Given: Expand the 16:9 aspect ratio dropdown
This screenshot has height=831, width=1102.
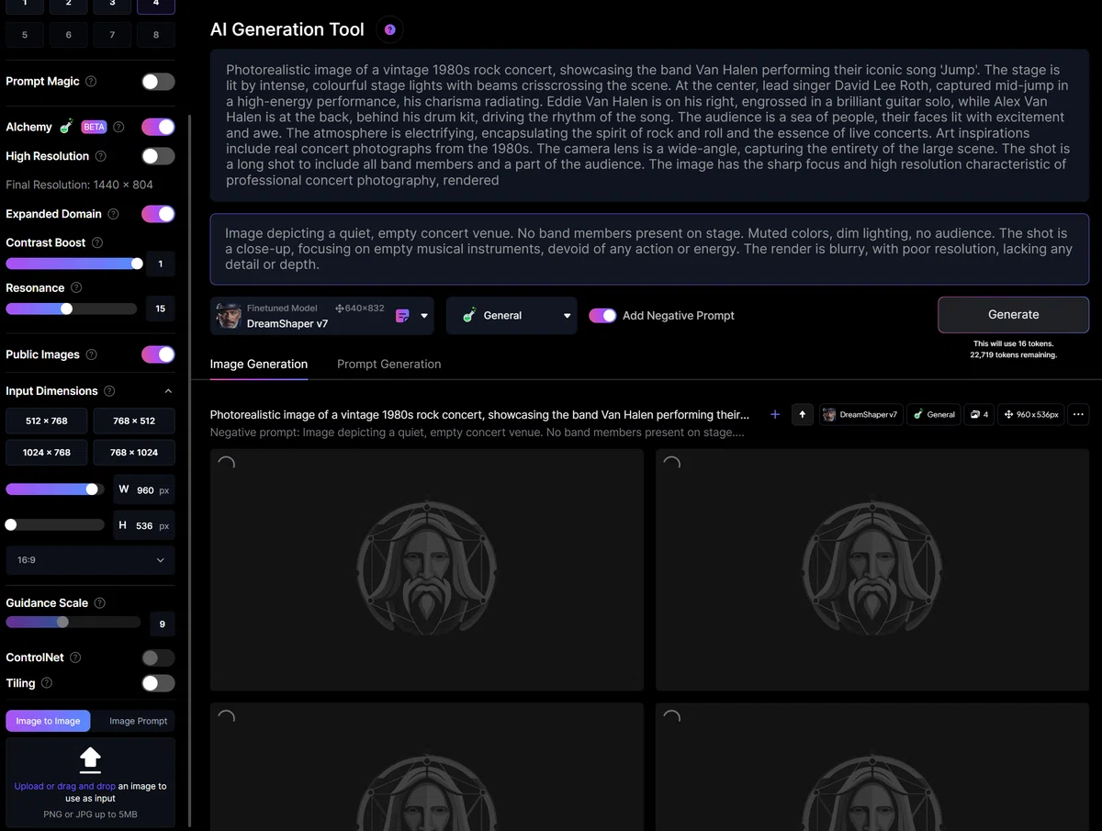Looking at the screenshot, I should click(x=90, y=560).
